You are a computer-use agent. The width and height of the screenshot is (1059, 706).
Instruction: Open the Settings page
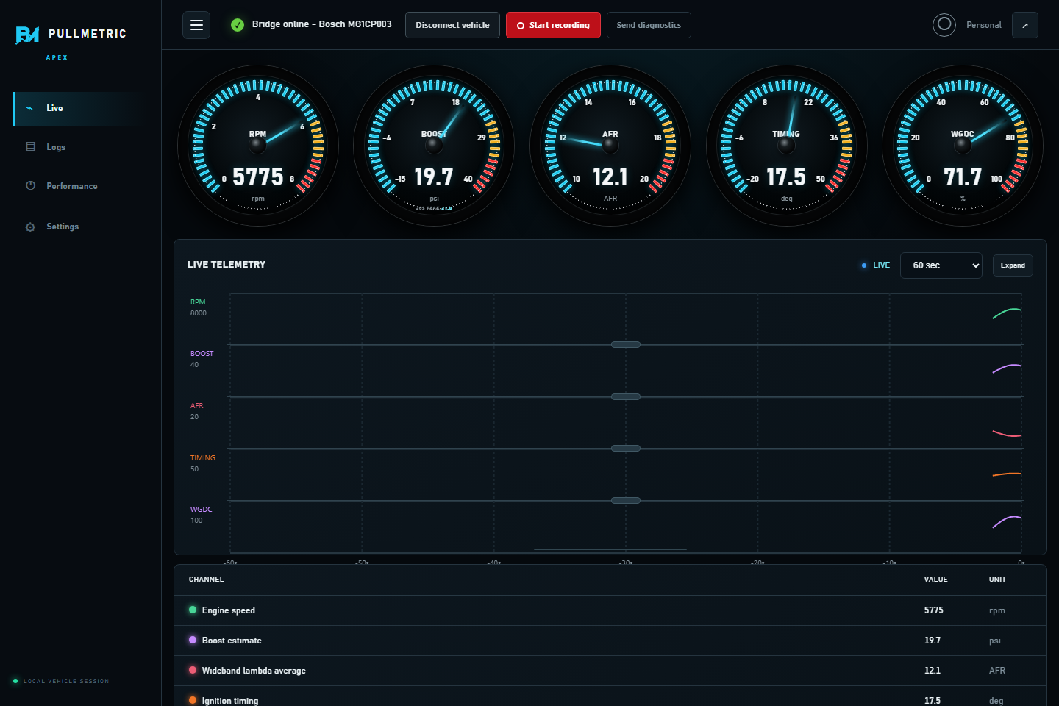[x=79, y=227]
